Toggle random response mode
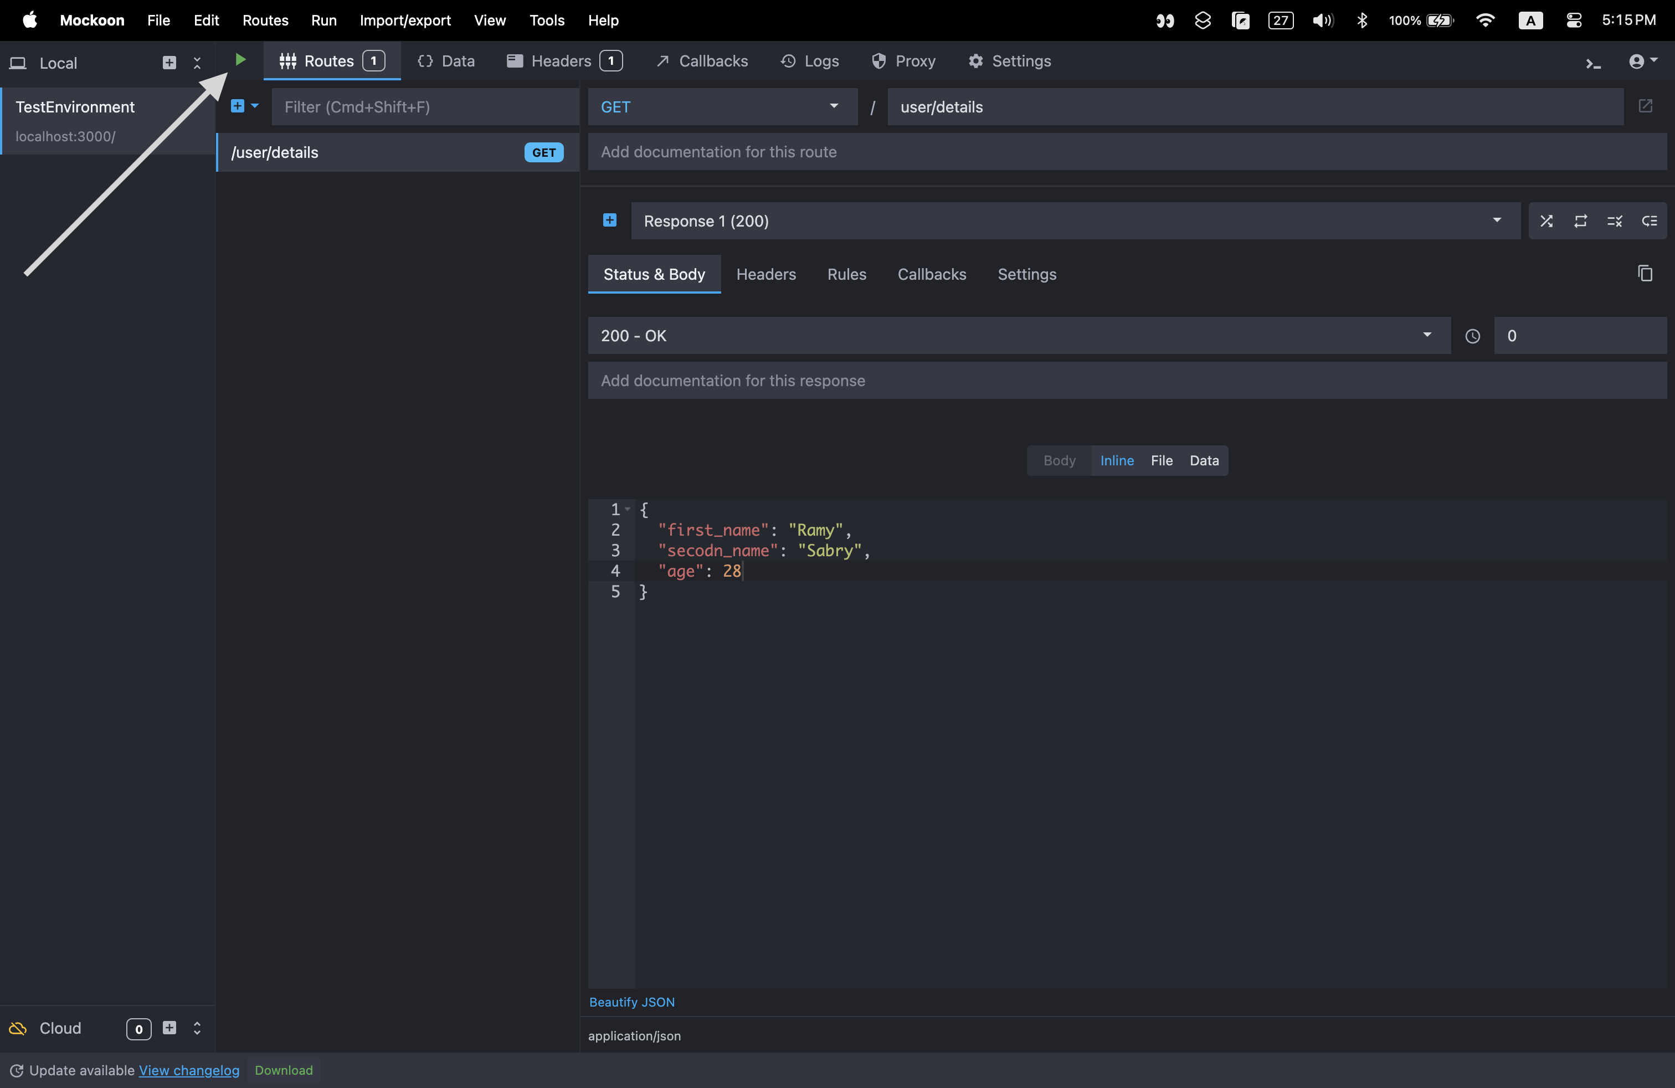Viewport: 1675px width, 1088px height. point(1546,221)
